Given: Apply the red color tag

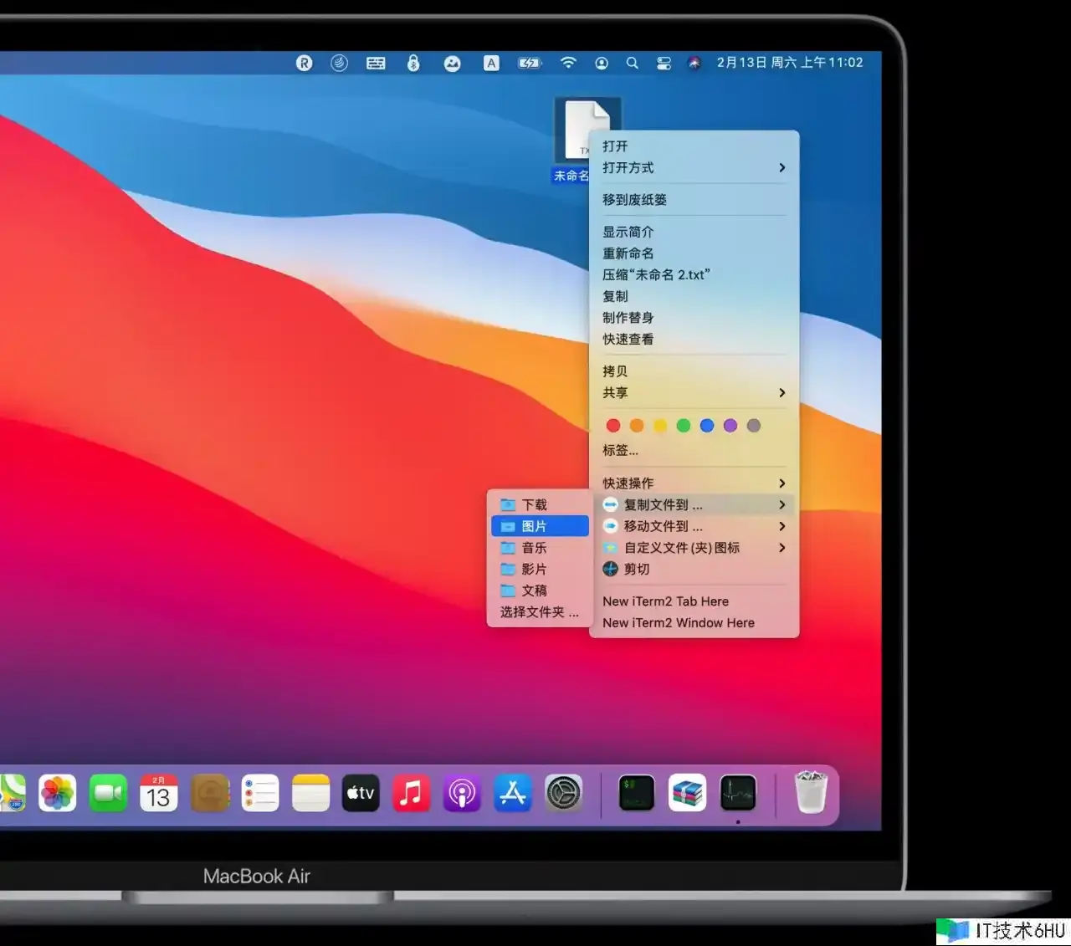Looking at the screenshot, I should click(x=613, y=426).
